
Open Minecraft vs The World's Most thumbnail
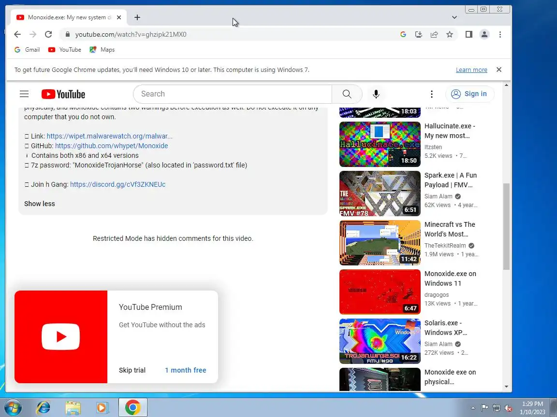380,243
